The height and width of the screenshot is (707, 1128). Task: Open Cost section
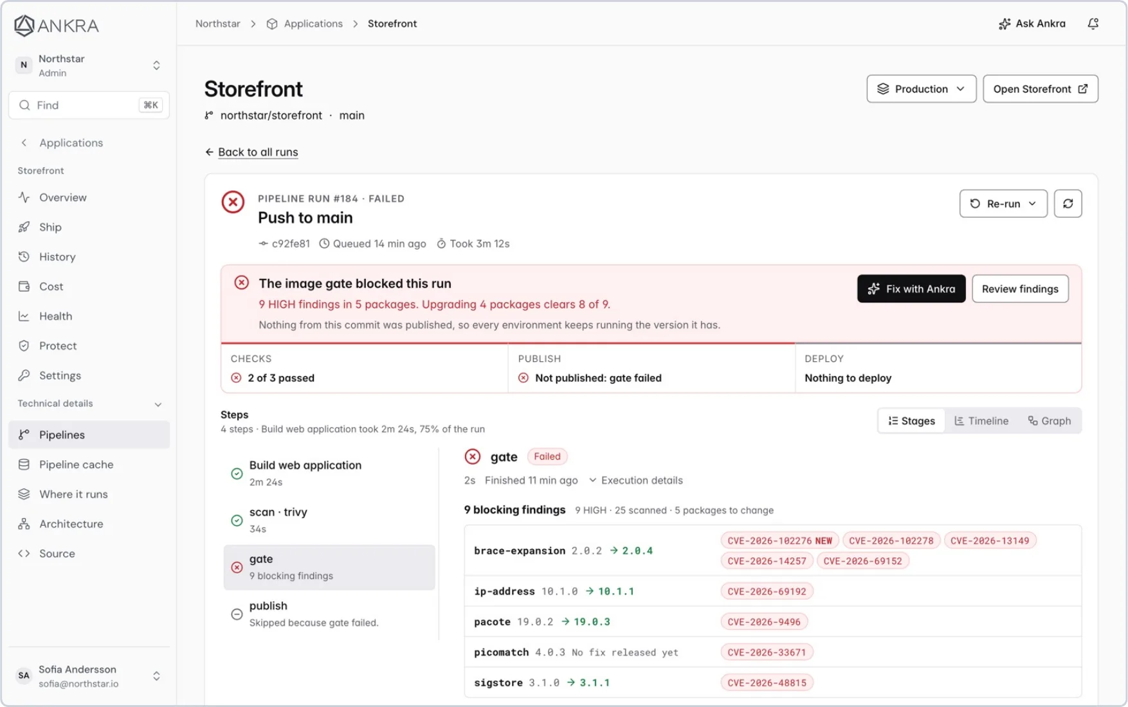[89, 286]
